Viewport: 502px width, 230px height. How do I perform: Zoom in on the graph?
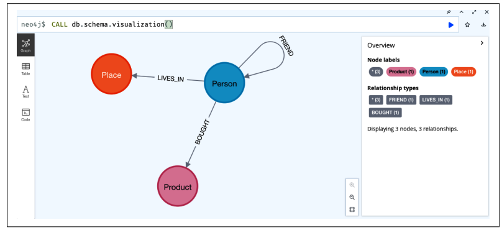point(352,185)
